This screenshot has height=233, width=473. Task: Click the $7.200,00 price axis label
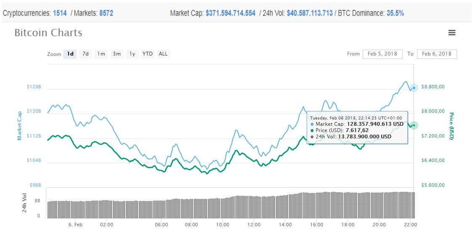click(433, 136)
